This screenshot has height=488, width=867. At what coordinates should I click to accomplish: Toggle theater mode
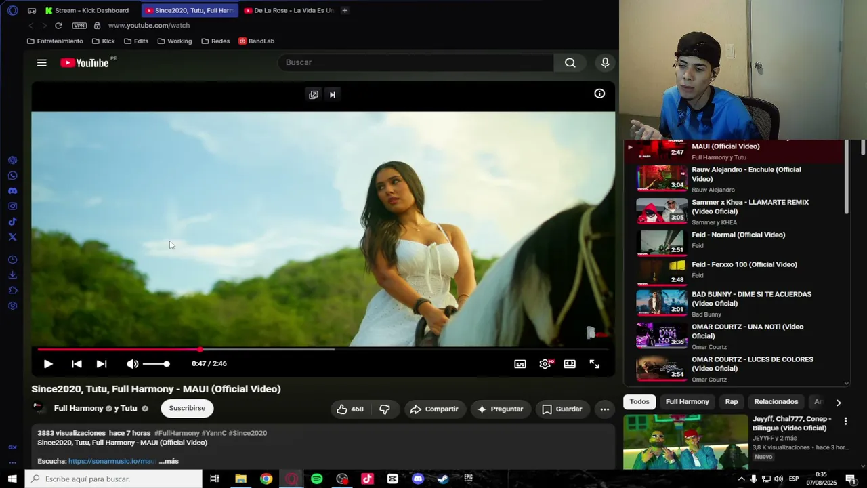pyautogui.click(x=570, y=364)
